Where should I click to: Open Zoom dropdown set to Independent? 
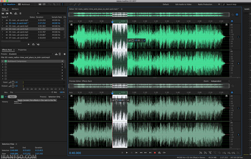tap(220, 81)
